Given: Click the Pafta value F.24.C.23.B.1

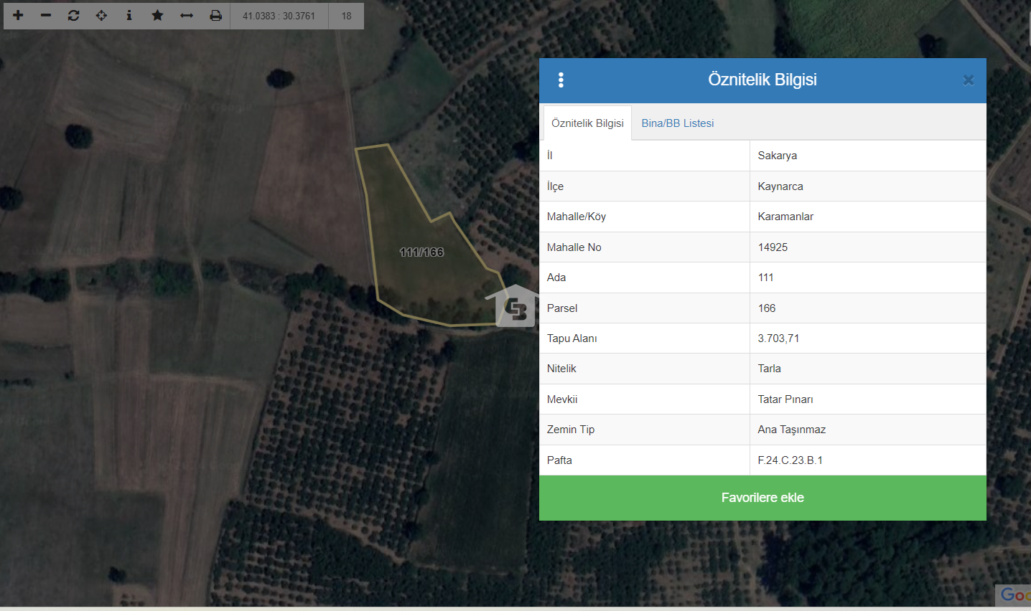Looking at the screenshot, I should (790, 460).
